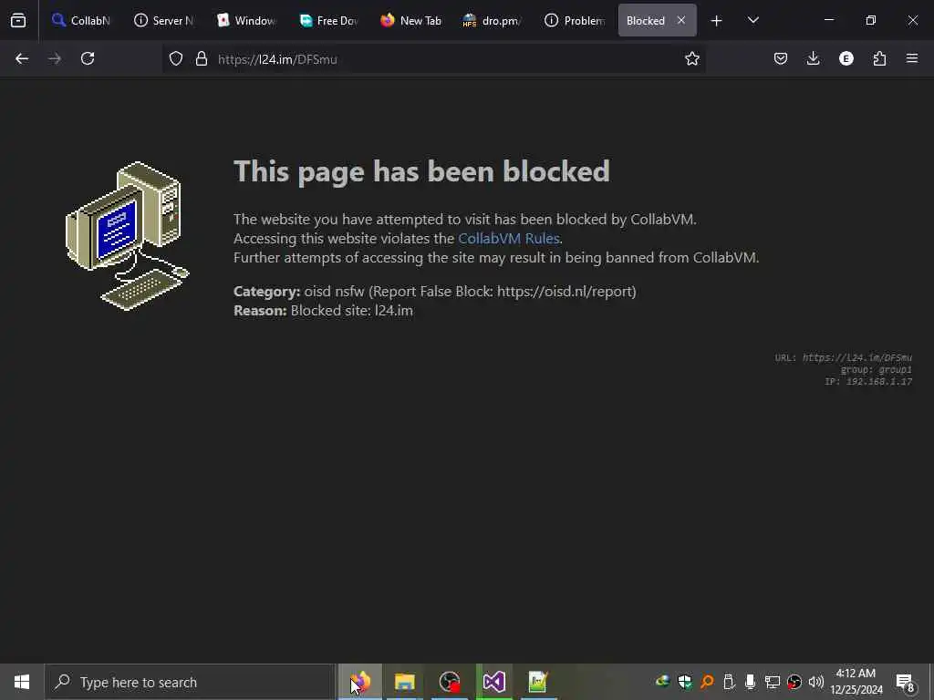The image size is (934, 700).
Task: Reload the blocked page
Action: point(88,58)
